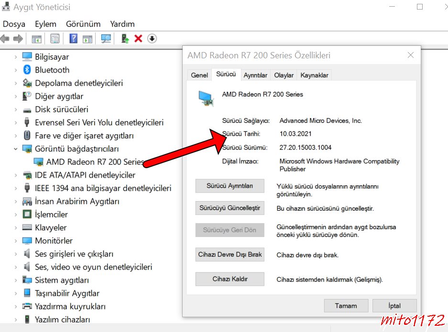This screenshot has width=448, height=332.
Task: Click the IDE ATA/ATAPI denetleyiciler icon
Action: click(x=27, y=175)
